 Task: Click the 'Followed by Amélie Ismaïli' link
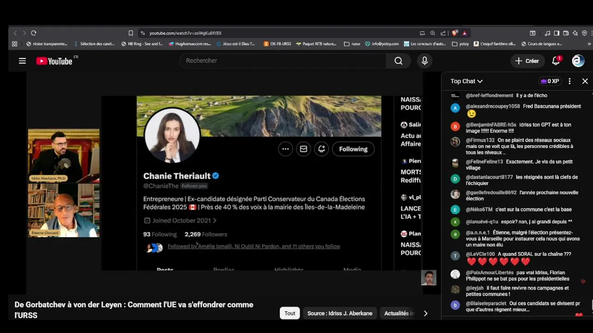(x=254, y=247)
